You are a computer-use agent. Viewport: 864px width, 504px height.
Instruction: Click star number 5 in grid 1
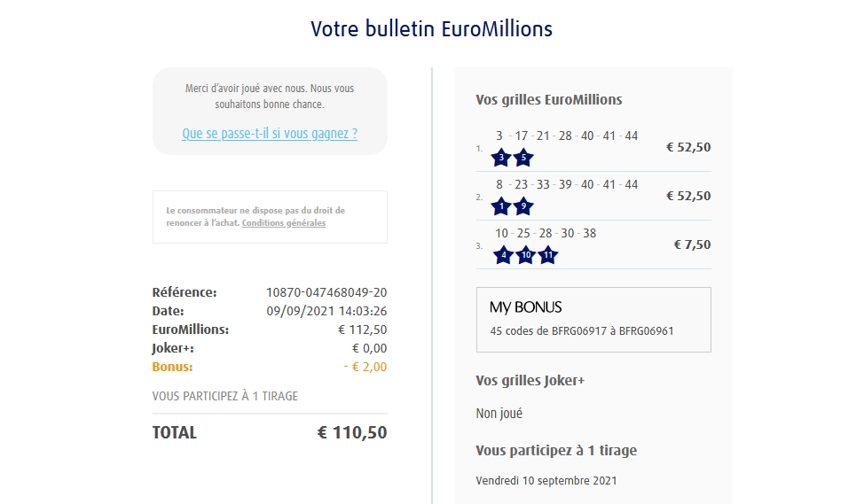click(x=523, y=159)
